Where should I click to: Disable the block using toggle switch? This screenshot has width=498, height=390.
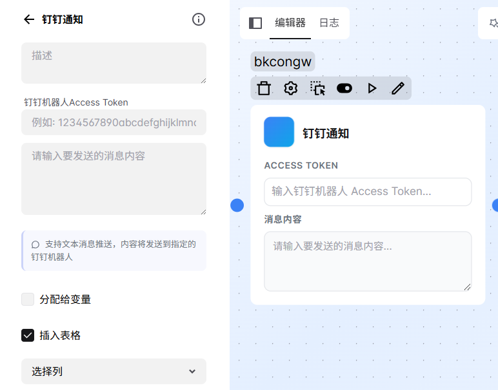tap(344, 88)
